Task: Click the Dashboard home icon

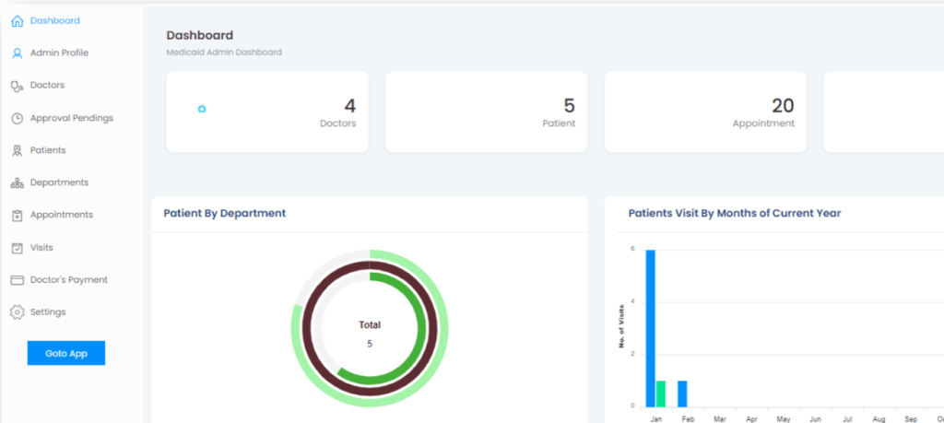Action: point(17,21)
